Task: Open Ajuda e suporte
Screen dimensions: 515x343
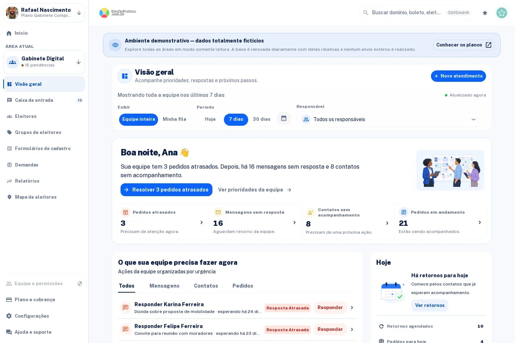Action: pyautogui.click(x=44, y=332)
